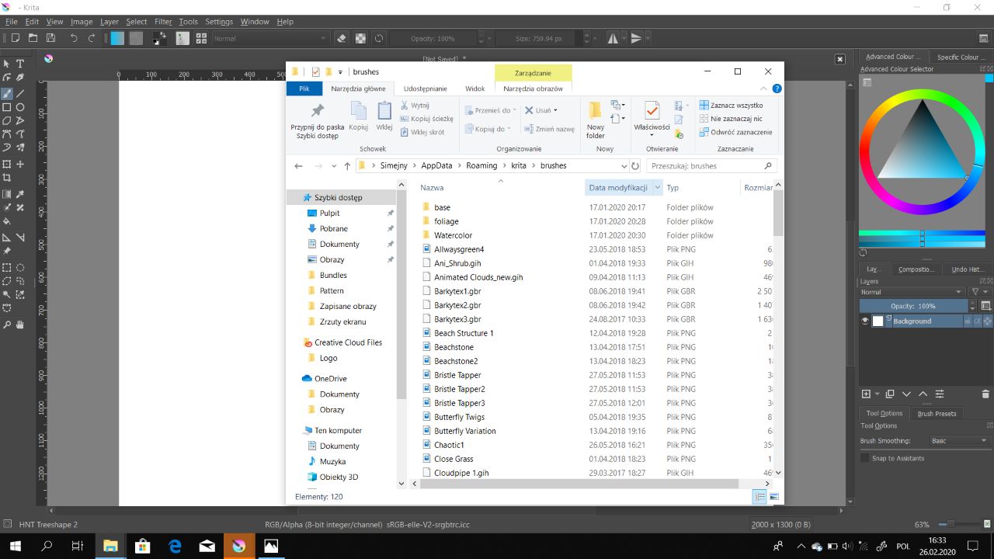Viewport: 994px width, 559px height.
Task: Open Data modyfikacji column filter arrow
Action: (658, 188)
